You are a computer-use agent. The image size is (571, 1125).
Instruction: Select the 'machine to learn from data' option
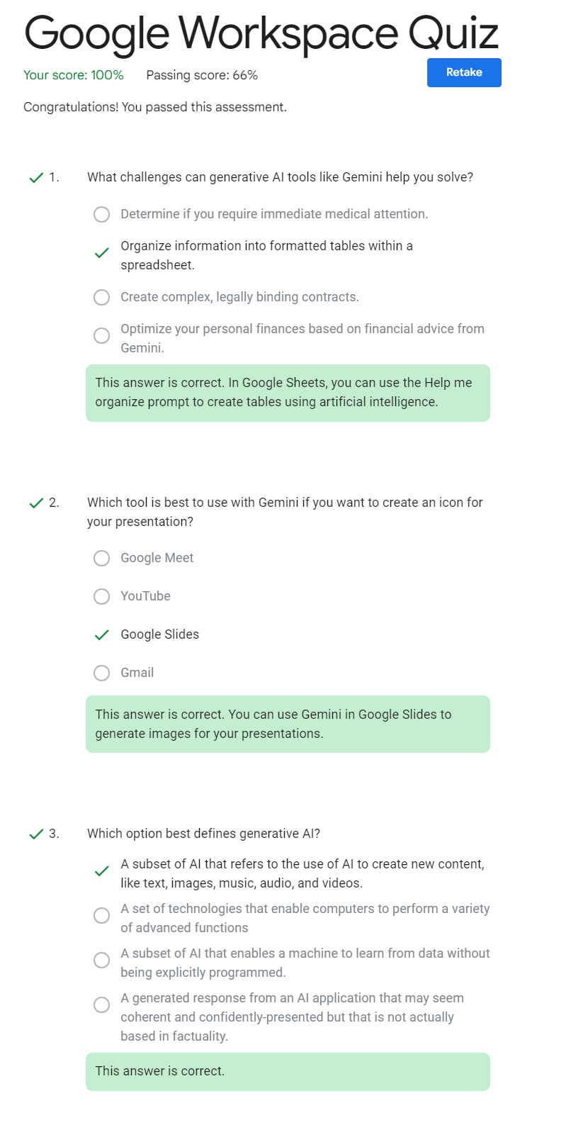tap(101, 960)
